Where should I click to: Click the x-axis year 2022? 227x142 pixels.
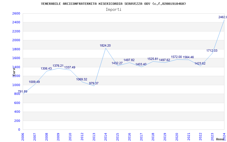click(x=201, y=137)
